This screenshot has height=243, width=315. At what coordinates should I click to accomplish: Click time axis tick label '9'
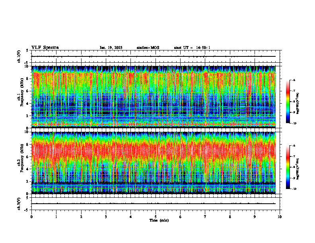(x=255, y=217)
